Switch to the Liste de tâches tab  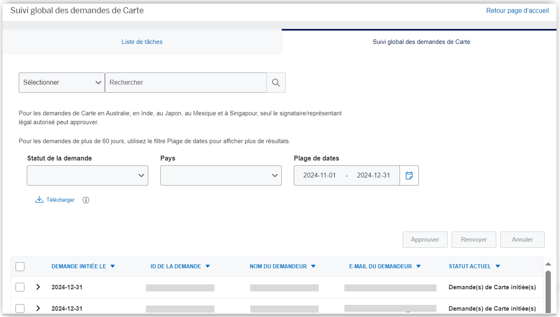coord(142,42)
